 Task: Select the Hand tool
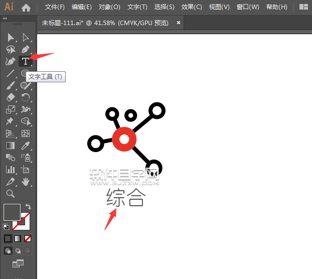26,182
